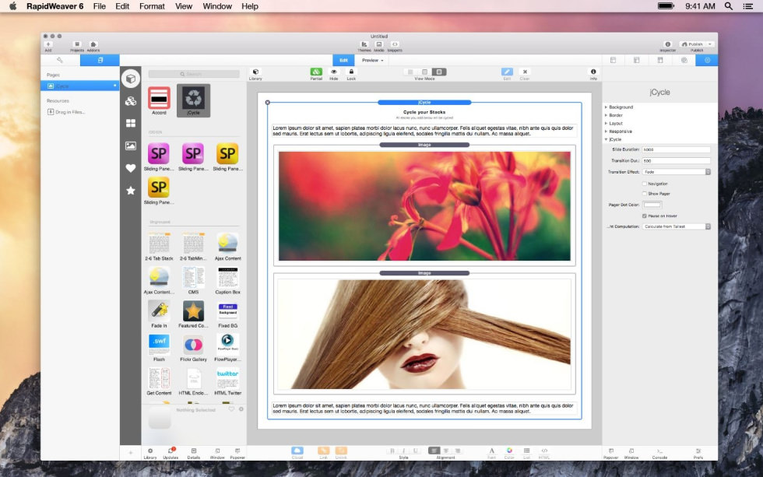
Task: Select the Fixed BG stack
Action: click(x=227, y=314)
